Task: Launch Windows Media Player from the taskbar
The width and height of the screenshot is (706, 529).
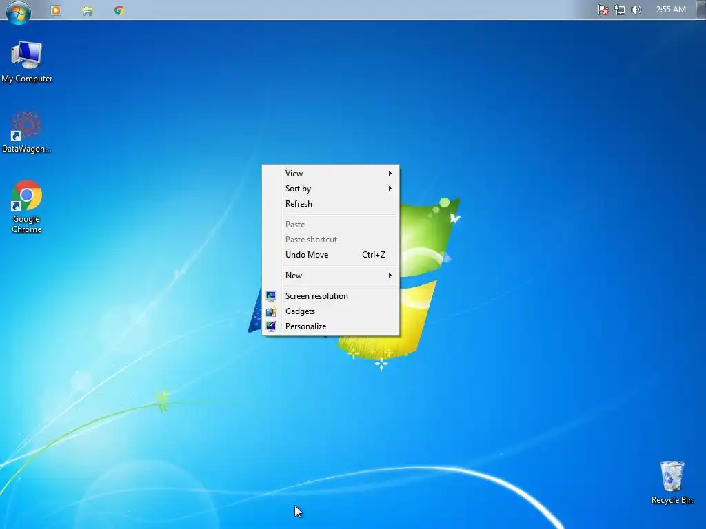Action: click(56, 10)
